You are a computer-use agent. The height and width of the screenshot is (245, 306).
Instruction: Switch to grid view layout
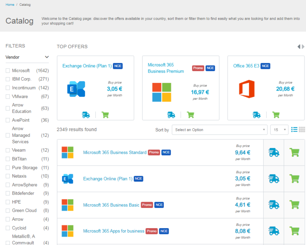pyautogui.click(x=302, y=130)
